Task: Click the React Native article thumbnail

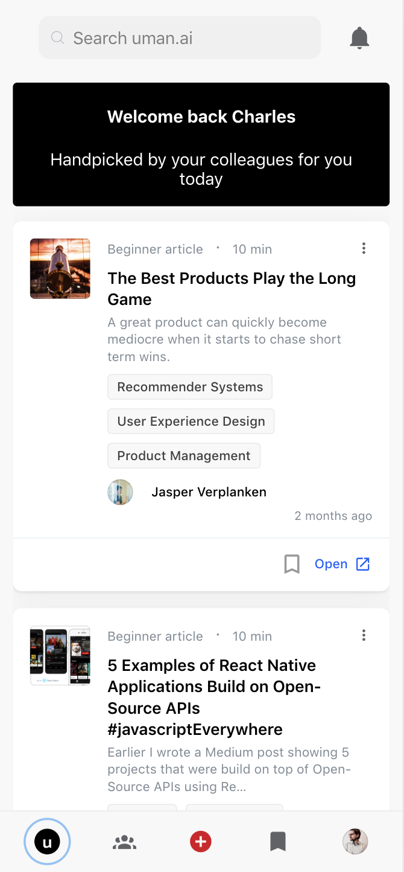Action: [60, 655]
